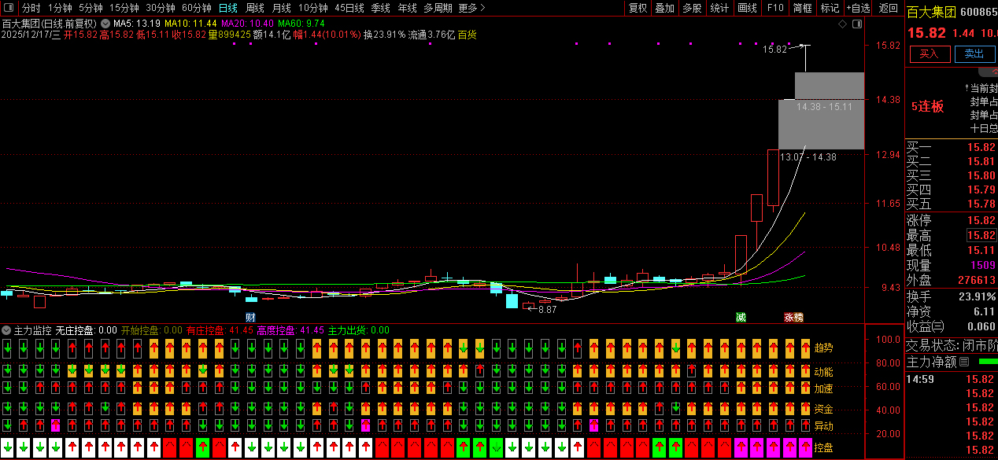Click the 买一 price 15.82
Screen dimensions: 998x460
[x=981, y=147]
